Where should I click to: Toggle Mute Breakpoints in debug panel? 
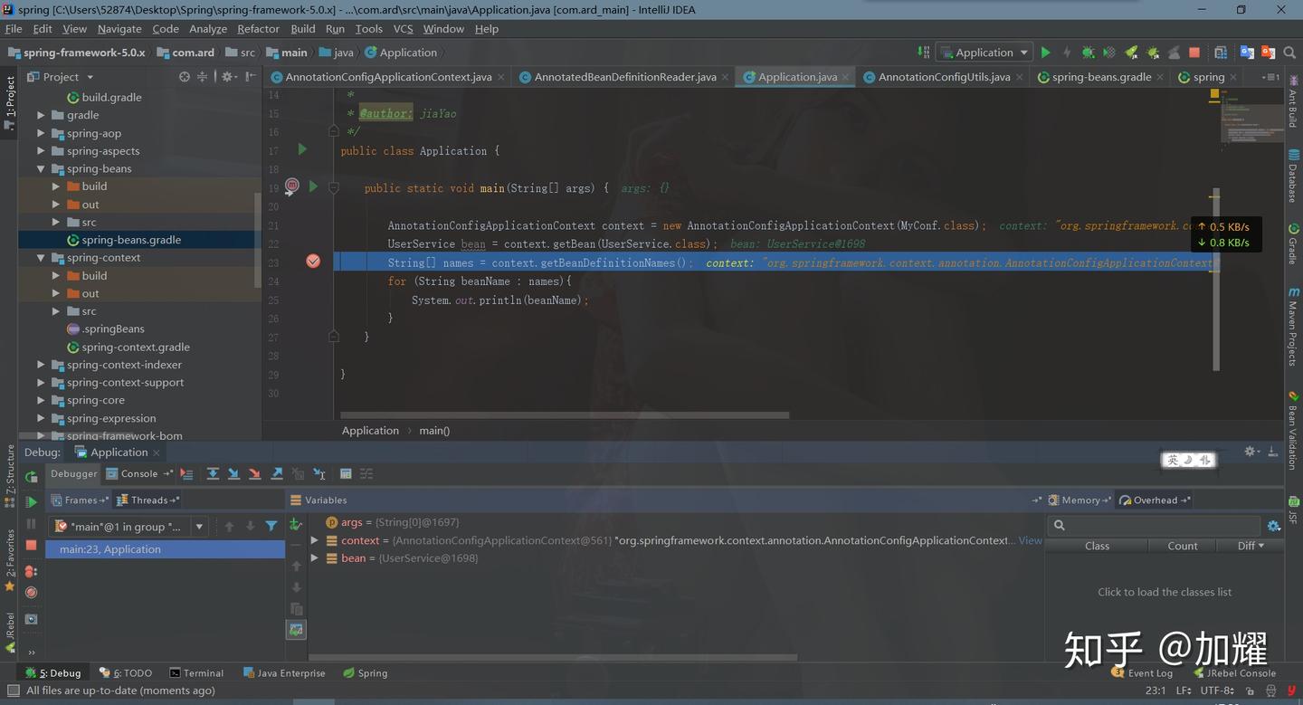[x=31, y=593]
